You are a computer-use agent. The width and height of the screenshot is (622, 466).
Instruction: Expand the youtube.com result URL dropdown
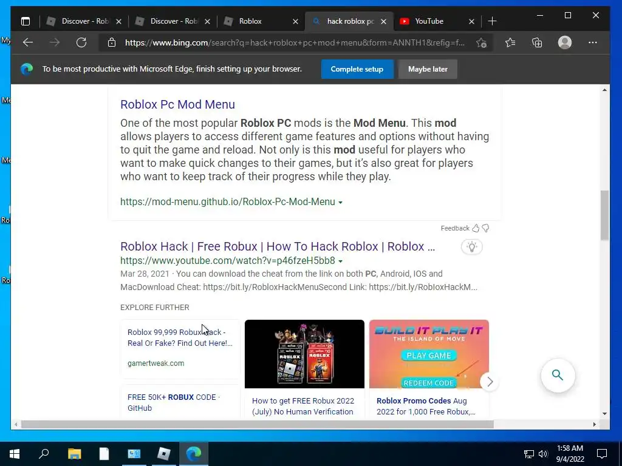click(x=340, y=261)
